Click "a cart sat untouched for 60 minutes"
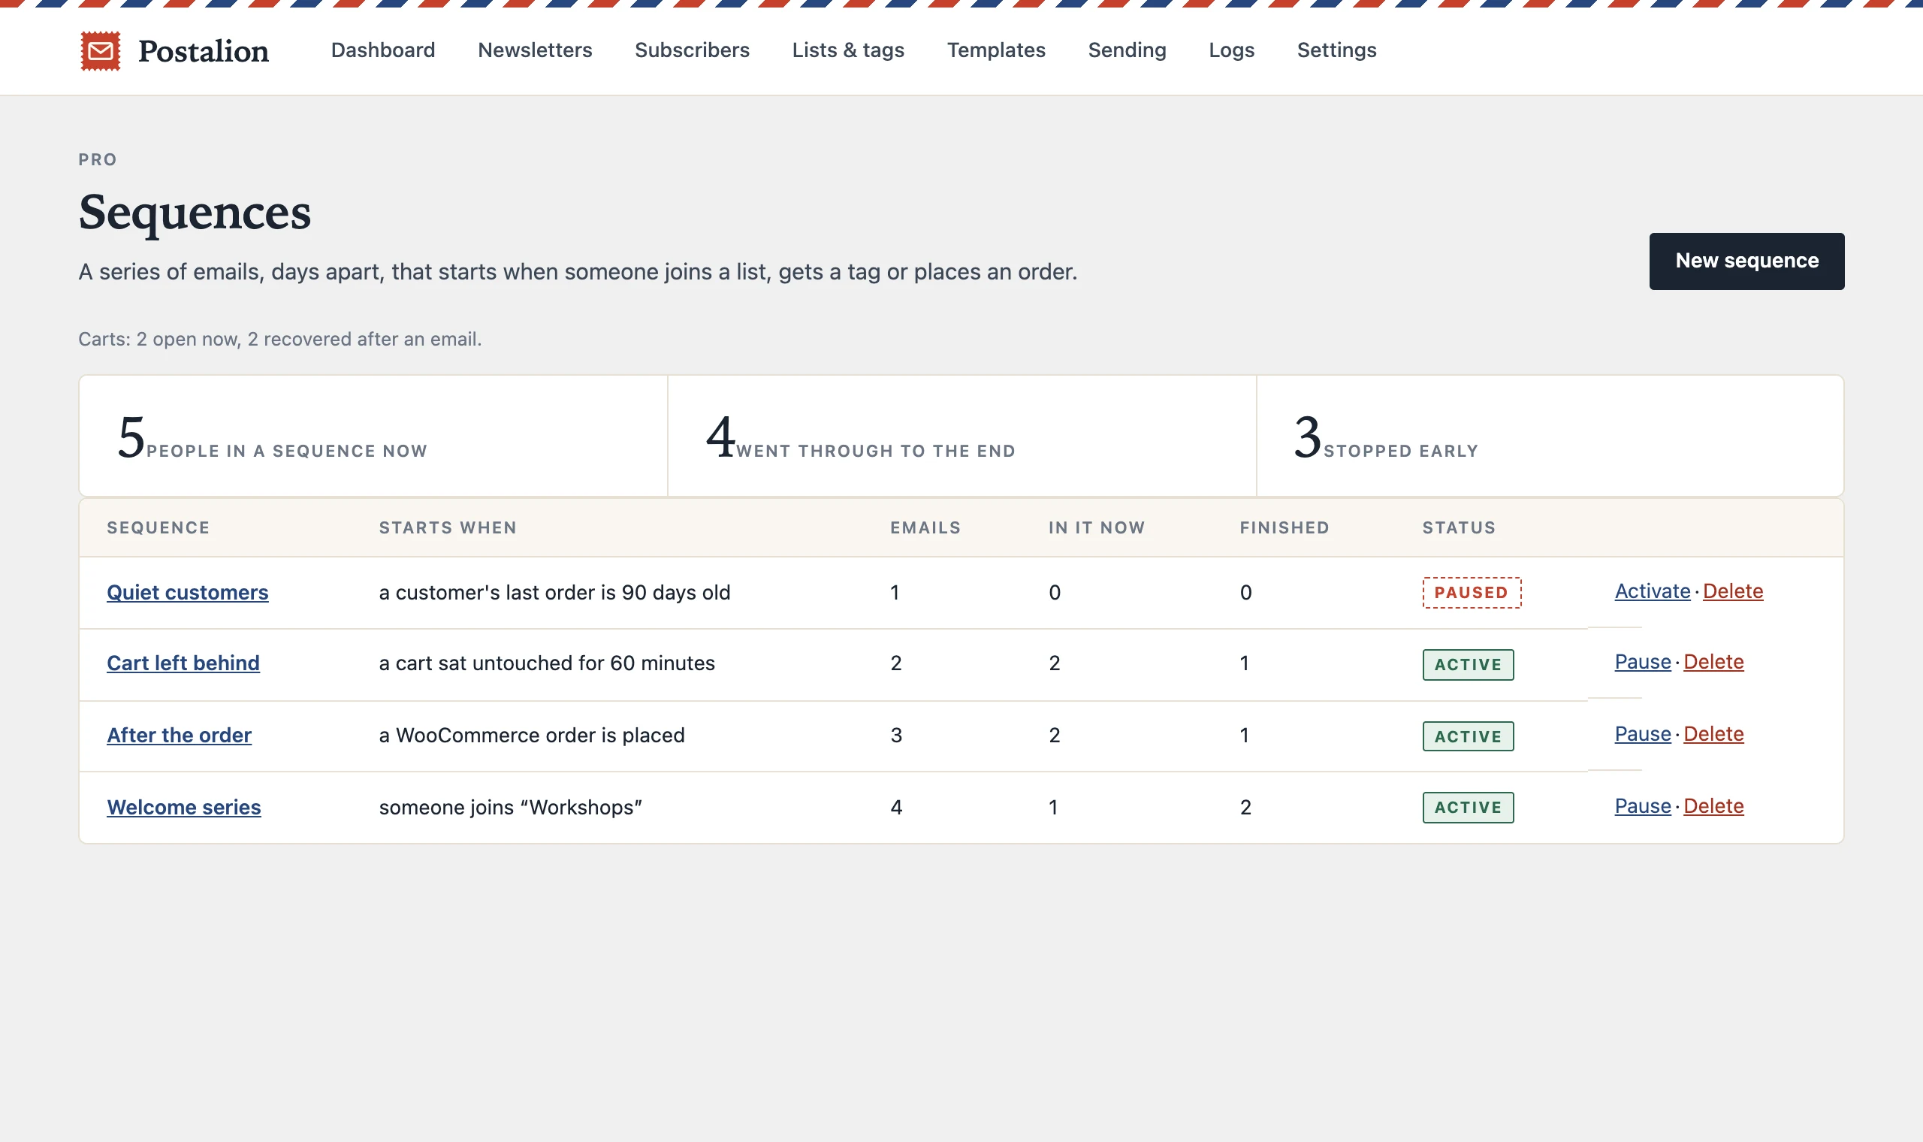Viewport: 1923px width, 1142px height. pyautogui.click(x=547, y=663)
